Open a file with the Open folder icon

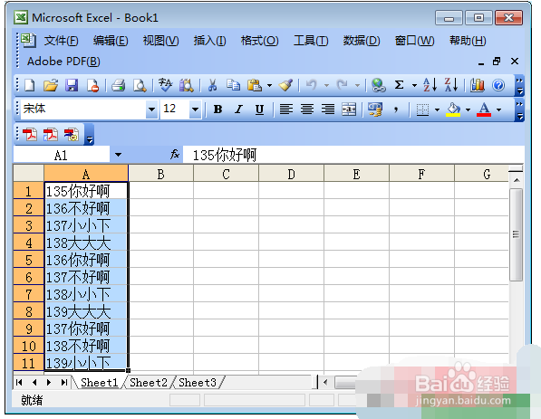pyautogui.click(x=51, y=85)
